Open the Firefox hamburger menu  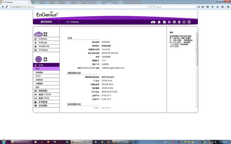click(x=228, y=7)
